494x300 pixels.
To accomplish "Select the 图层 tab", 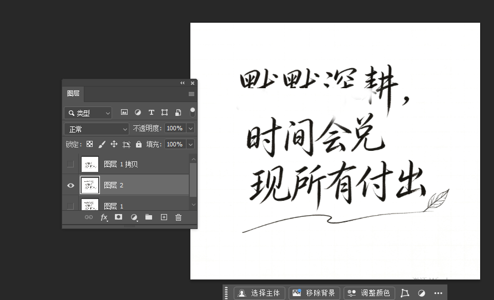I will coord(73,94).
